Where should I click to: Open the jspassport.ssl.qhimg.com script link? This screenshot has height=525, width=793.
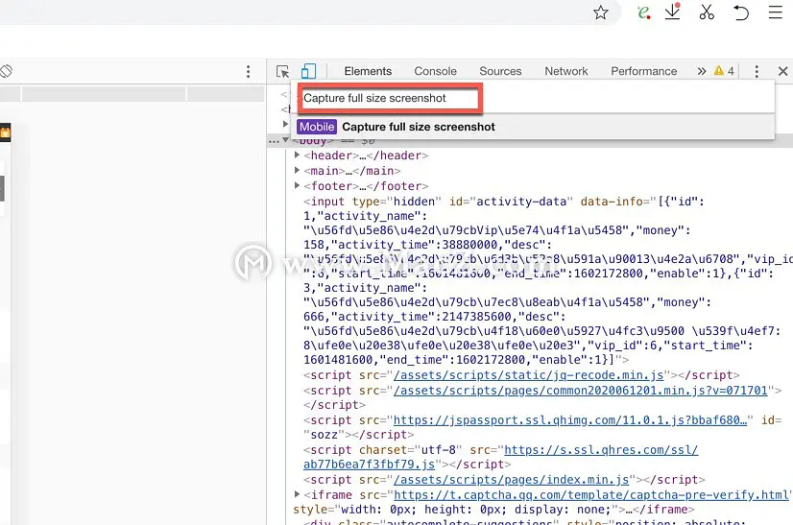click(570, 420)
